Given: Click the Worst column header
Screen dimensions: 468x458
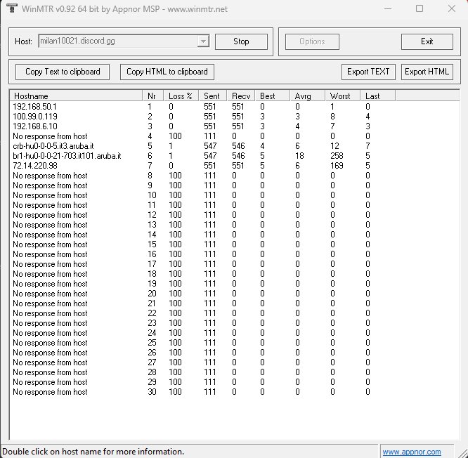Looking at the screenshot, I should [x=343, y=96].
